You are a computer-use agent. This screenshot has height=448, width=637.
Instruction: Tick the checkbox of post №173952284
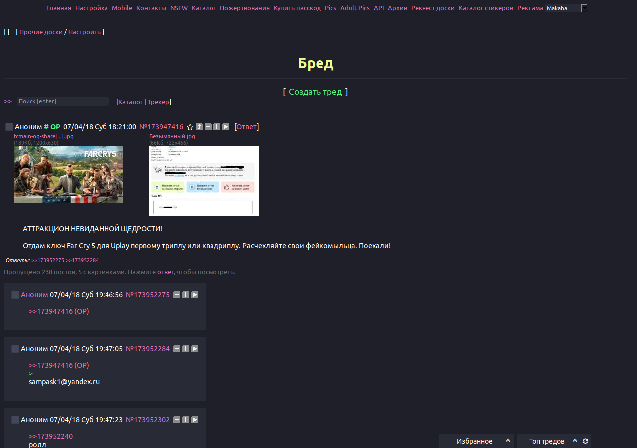coord(15,349)
